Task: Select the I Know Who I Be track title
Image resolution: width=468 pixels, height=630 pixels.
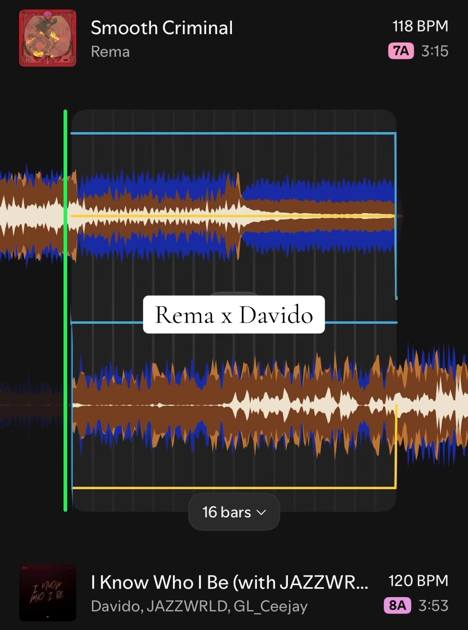Action: tap(230, 582)
